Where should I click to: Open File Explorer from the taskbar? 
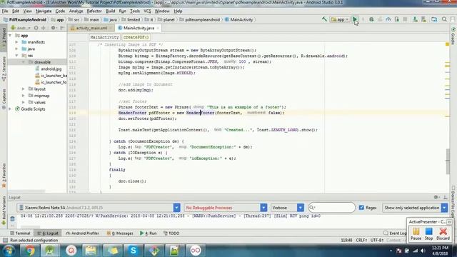[91, 250]
